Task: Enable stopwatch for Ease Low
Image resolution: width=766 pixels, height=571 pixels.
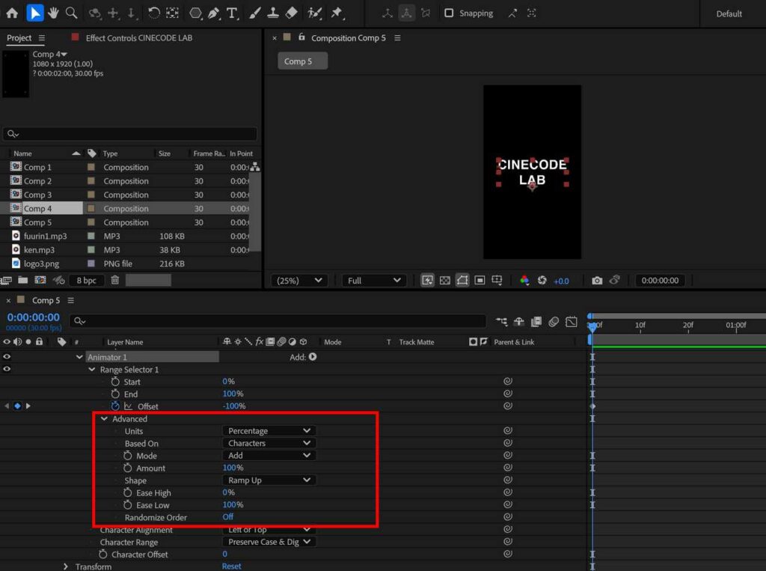Action: [x=127, y=504]
